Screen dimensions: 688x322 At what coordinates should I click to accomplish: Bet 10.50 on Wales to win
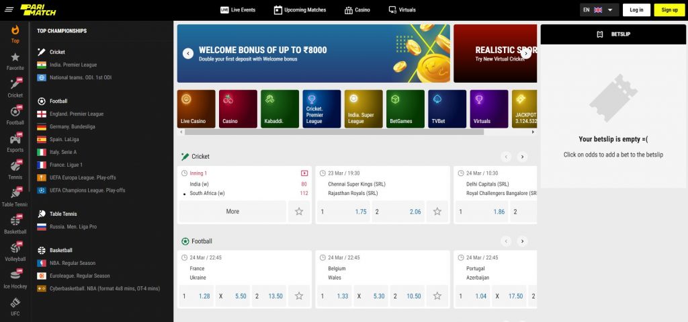click(407, 296)
